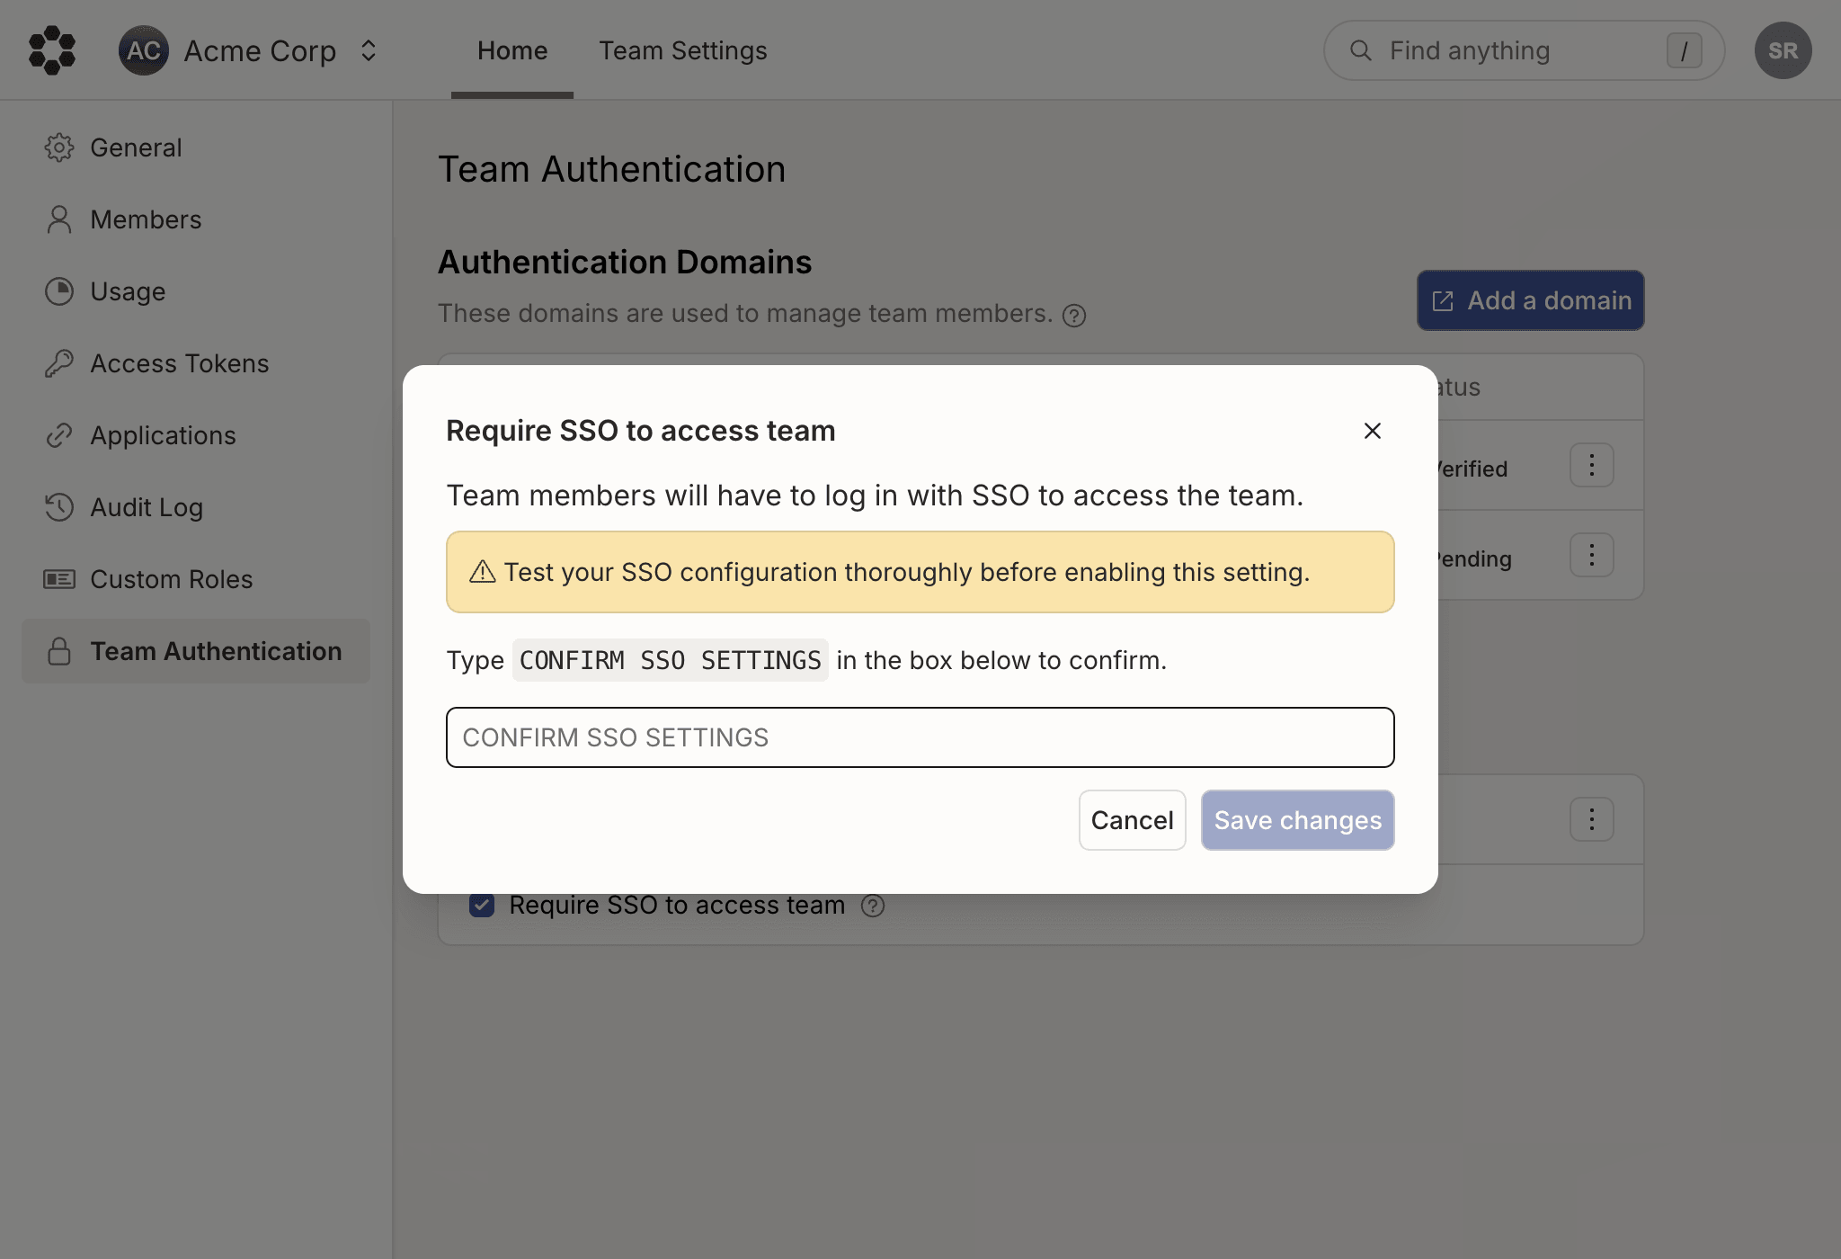Click the General gear icon
The width and height of the screenshot is (1841, 1259).
point(59,147)
